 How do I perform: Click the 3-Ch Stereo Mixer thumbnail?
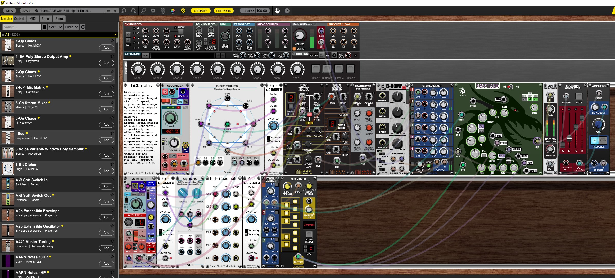[x=8, y=107]
